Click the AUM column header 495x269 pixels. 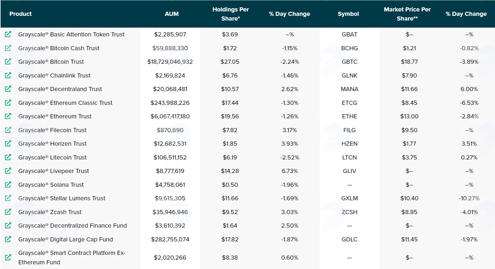pyautogui.click(x=172, y=14)
